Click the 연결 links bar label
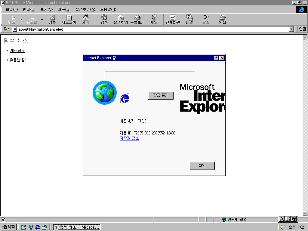The height and width of the screenshot is (231, 308). [x=302, y=29]
